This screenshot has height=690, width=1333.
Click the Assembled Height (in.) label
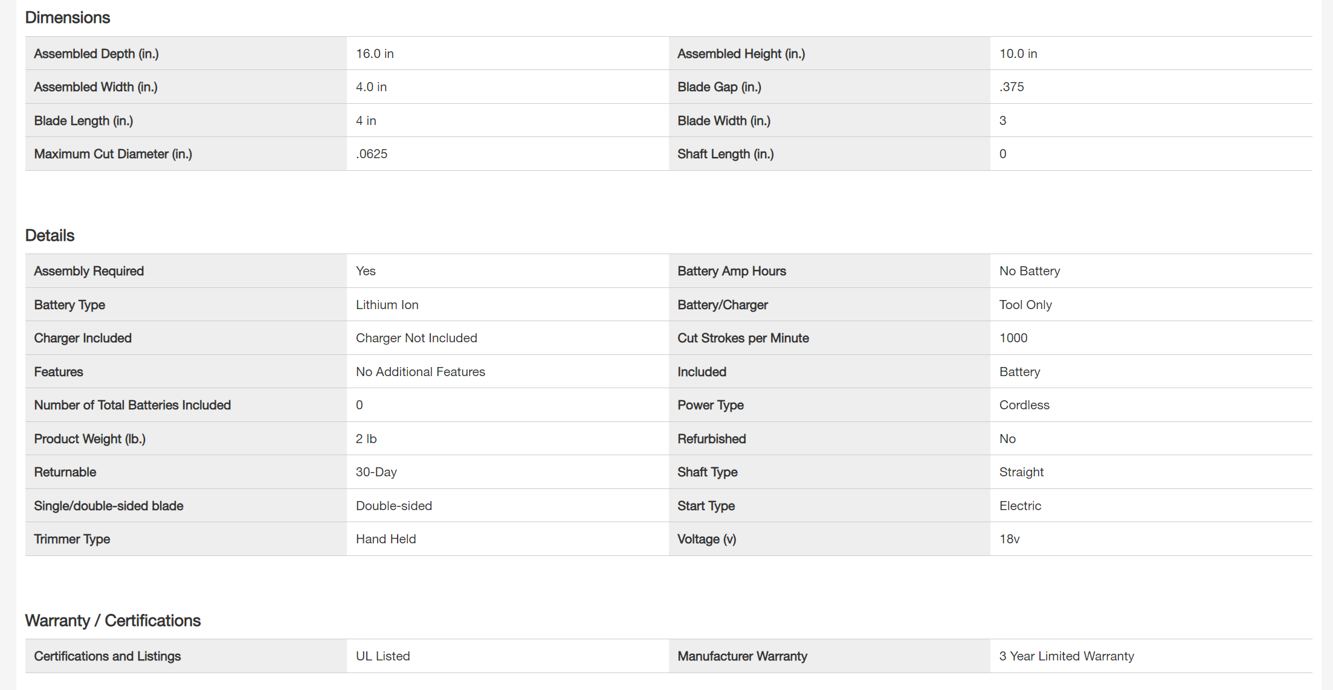[x=741, y=54]
